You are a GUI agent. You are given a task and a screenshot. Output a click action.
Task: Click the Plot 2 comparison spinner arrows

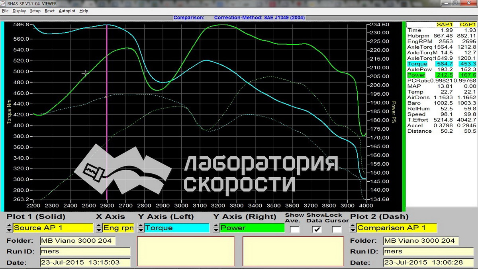(x=353, y=228)
